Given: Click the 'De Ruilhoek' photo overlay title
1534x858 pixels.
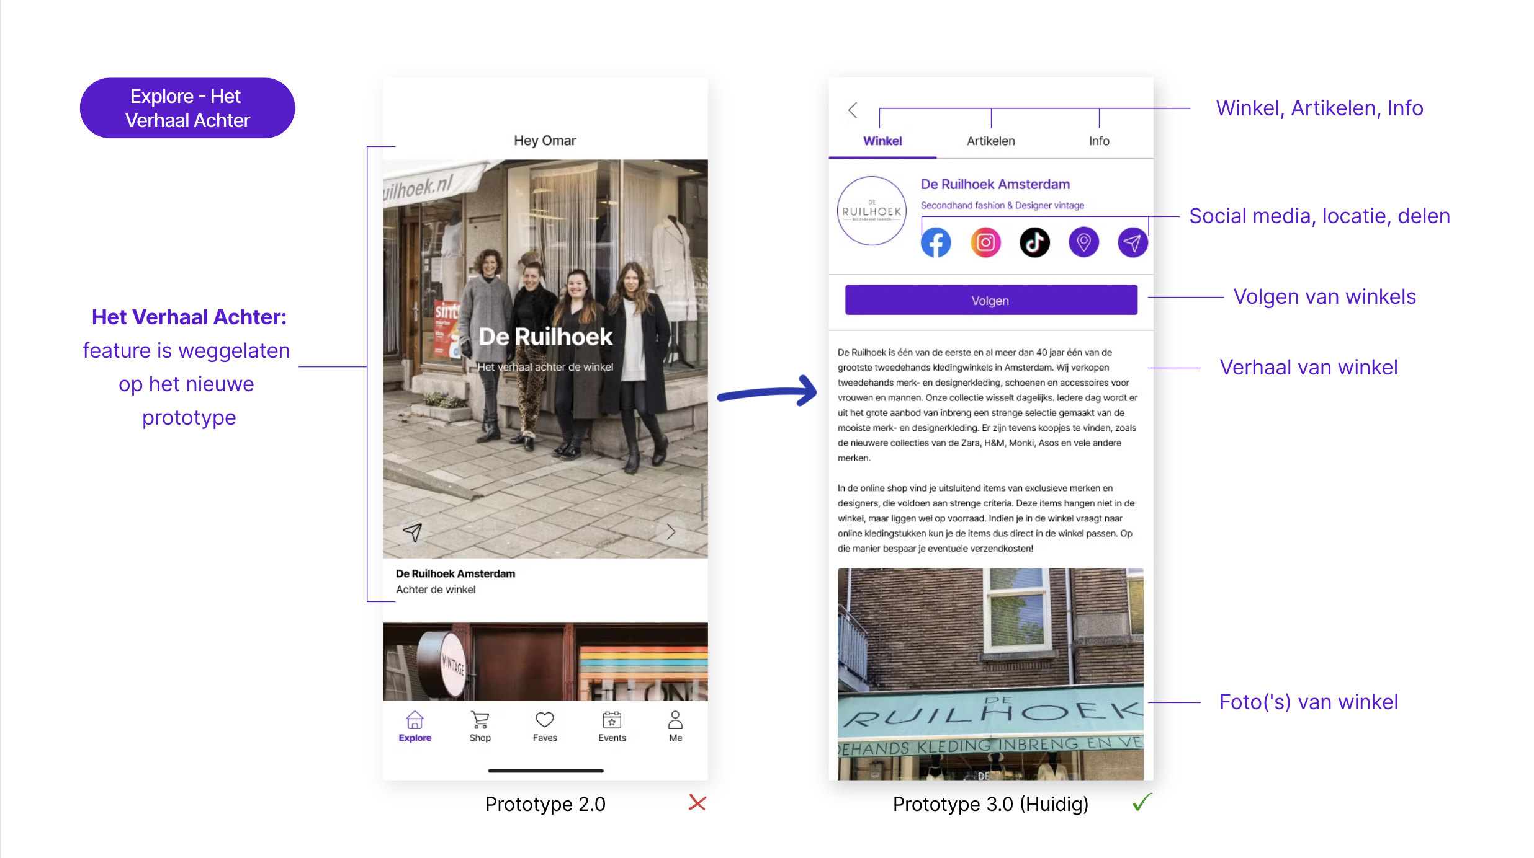Looking at the screenshot, I should 545,337.
